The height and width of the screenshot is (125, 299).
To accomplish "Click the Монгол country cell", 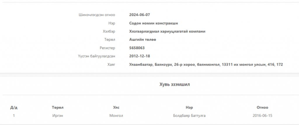I will tap(116, 116).
